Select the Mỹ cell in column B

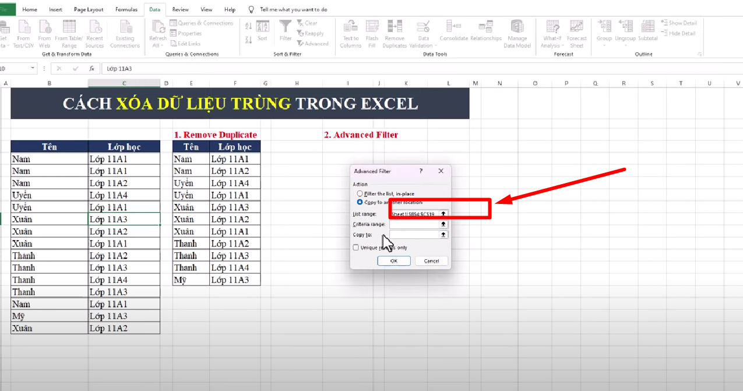50,316
